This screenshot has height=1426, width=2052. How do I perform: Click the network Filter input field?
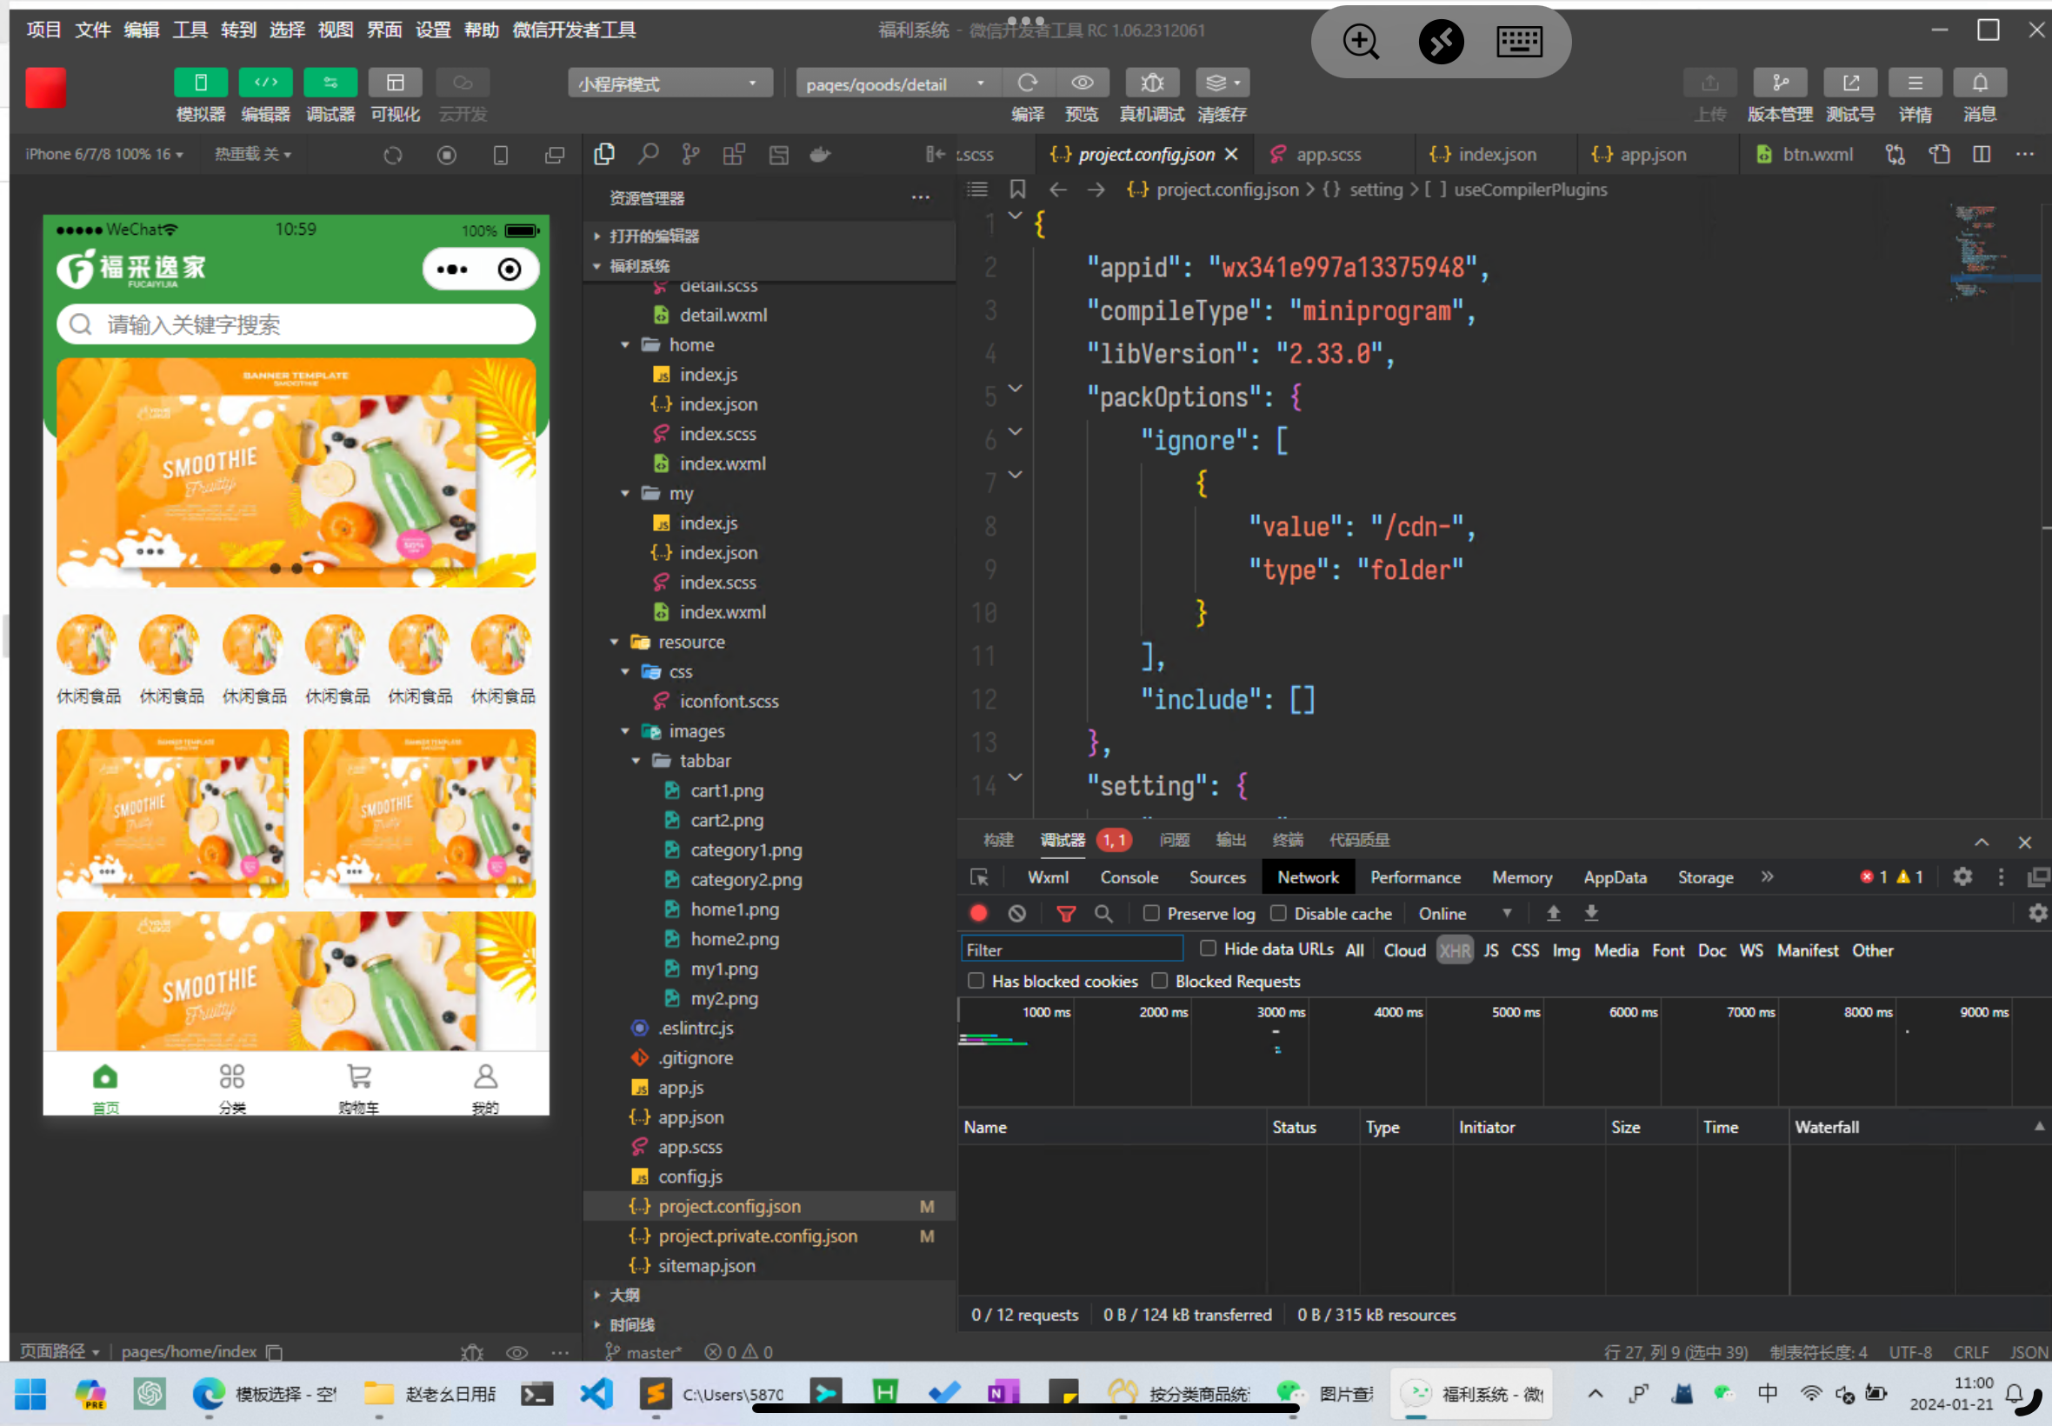[1071, 950]
